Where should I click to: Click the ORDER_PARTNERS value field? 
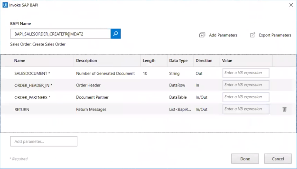[x=246, y=97]
